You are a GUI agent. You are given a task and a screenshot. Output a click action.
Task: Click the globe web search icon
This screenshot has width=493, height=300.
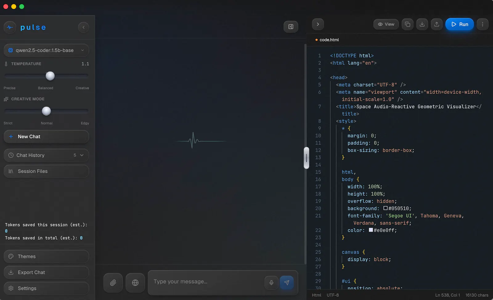click(135, 282)
